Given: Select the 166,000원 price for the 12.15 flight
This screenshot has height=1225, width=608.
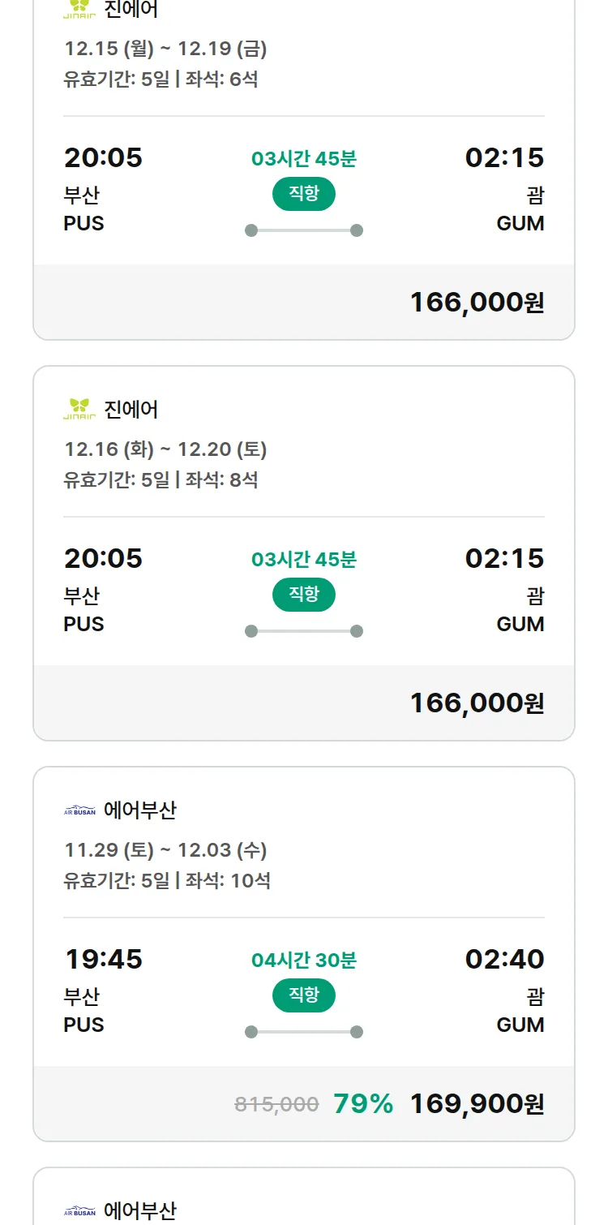Looking at the screenshot, I should click(x=477, y=303).
